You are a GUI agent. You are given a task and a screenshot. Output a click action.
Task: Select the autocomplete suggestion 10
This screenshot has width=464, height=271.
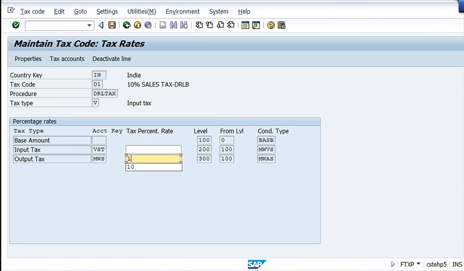[154, 167]
